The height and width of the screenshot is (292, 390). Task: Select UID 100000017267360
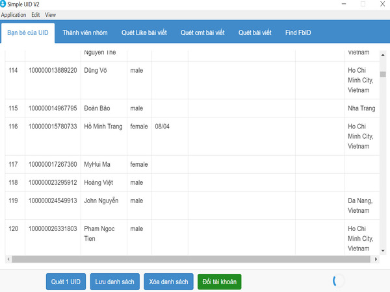[53, 164]
